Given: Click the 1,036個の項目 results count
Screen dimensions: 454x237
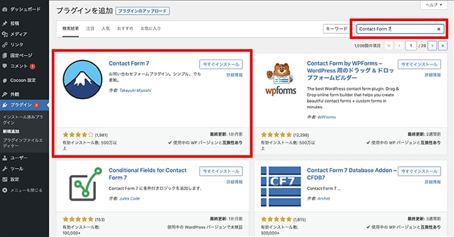Looking at the screenshot, I should point(367,46).
